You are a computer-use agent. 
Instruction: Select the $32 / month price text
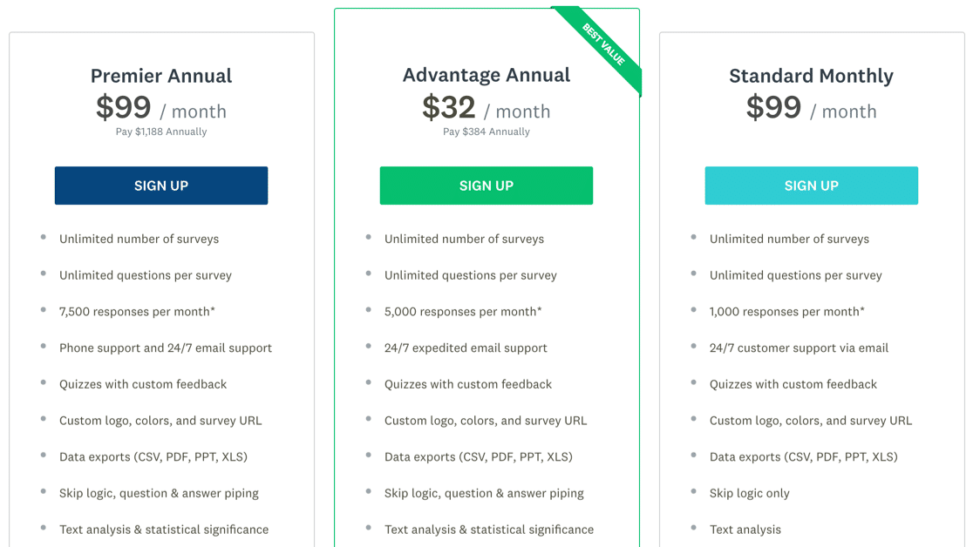[486, 109]
